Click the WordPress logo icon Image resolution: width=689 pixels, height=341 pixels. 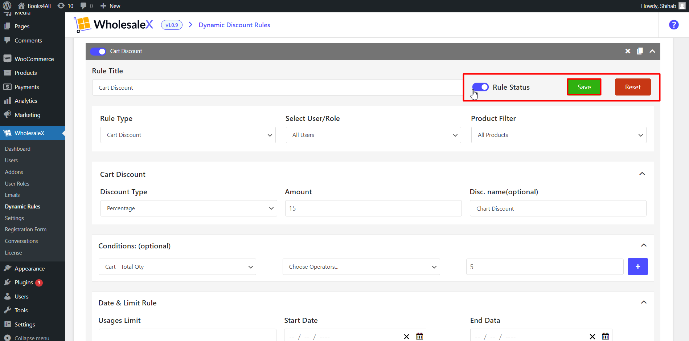[x=7, y=6]
